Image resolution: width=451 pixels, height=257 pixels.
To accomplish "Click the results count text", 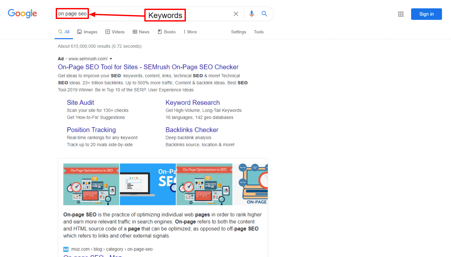I will click(100, 46).
